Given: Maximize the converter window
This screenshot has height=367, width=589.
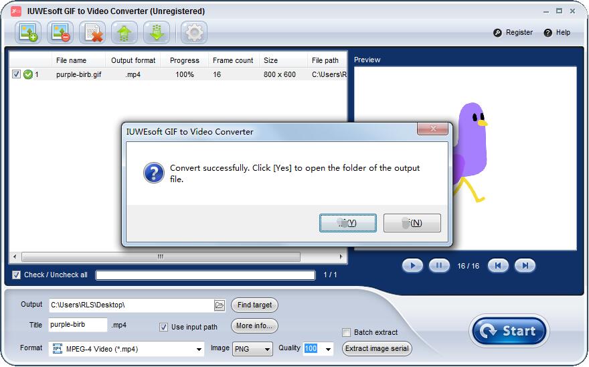Looking at the screenshot, I should tap(559, 11).
